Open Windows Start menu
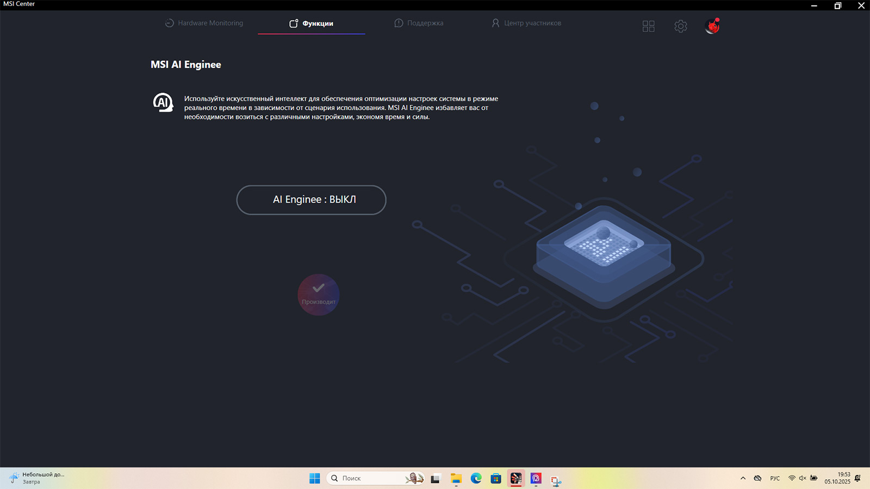The image size is (870, 489). coord(315,478)
